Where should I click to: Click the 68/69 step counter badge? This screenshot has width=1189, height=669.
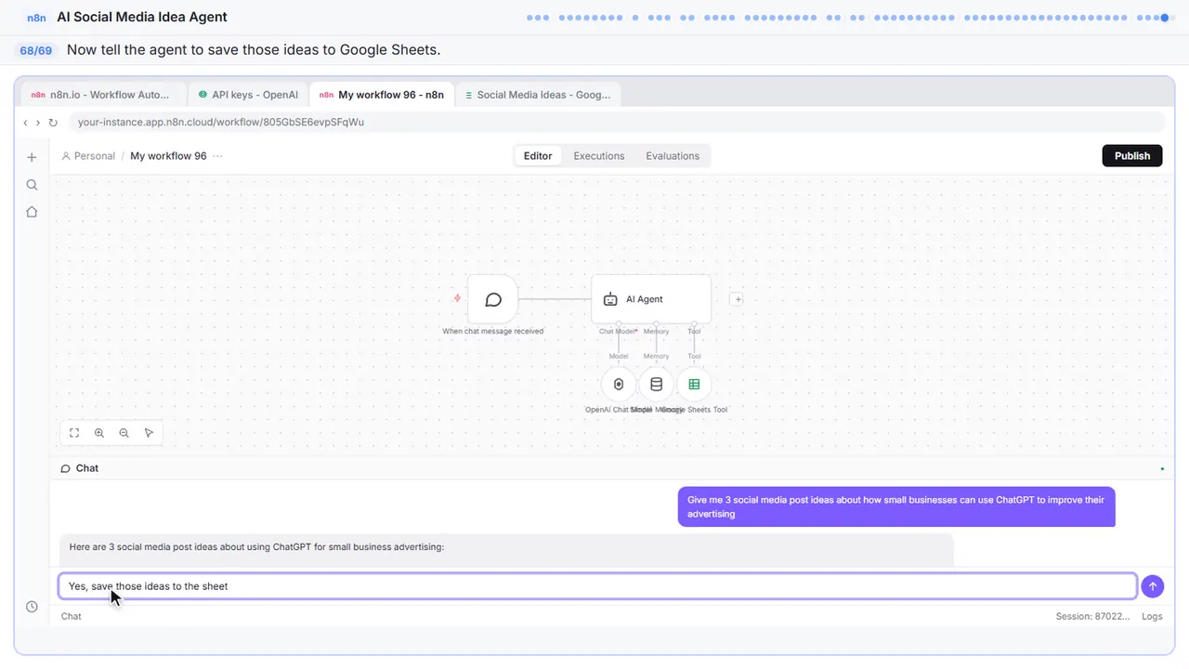pyautogui.click(x=36, y=50)
